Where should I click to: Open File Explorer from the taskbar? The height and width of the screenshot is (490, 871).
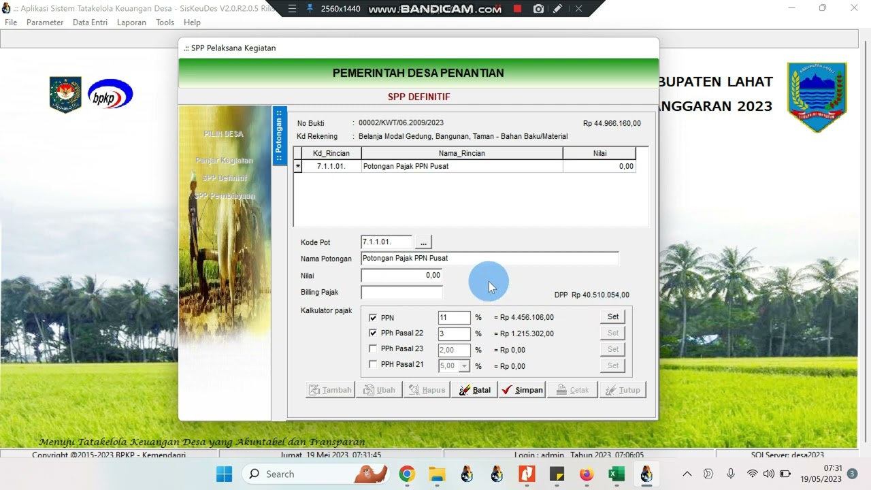point(437,474)
